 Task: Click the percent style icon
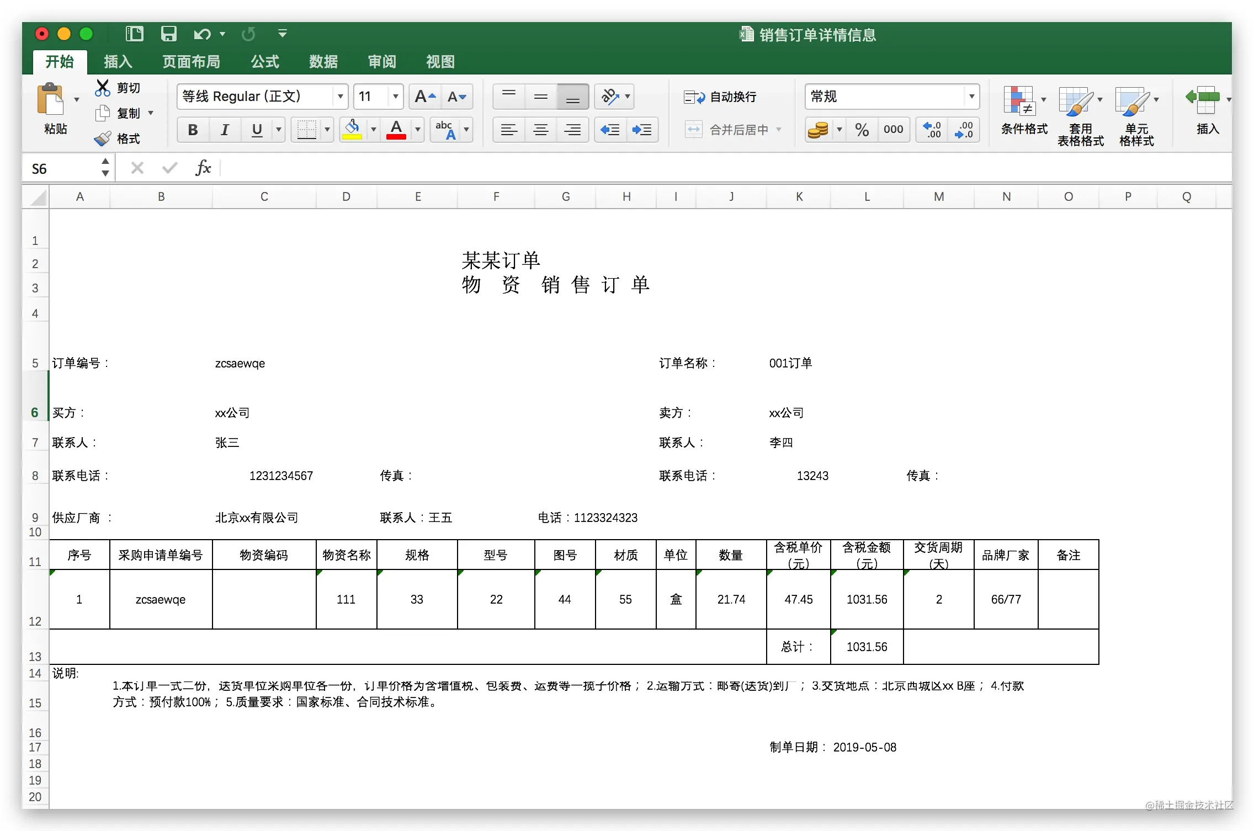tap(862, 130)
